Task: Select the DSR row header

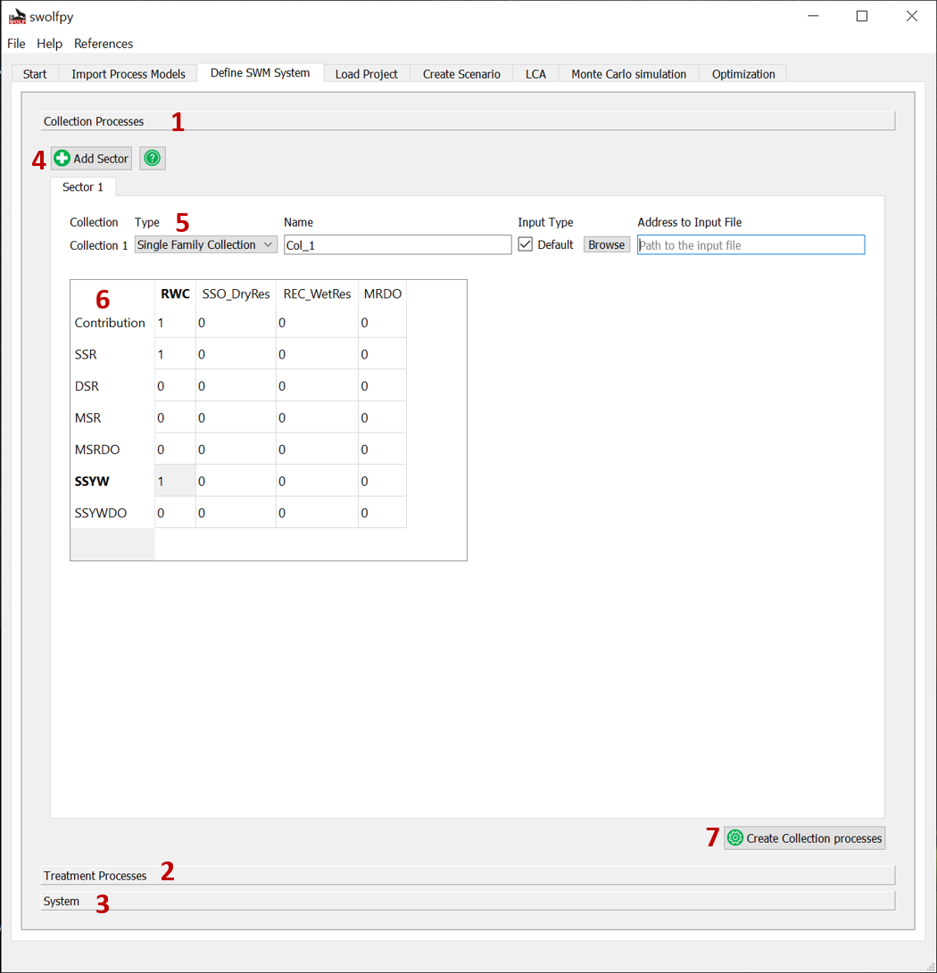Action: coord(112,386)
